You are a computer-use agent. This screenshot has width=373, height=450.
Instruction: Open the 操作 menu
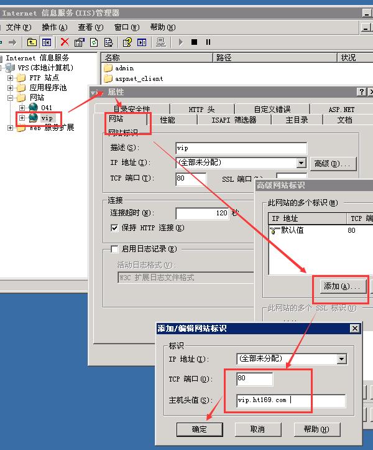click(55, 27)
